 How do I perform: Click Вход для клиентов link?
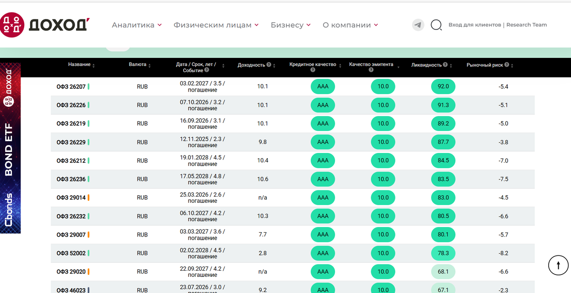(475, 25)
